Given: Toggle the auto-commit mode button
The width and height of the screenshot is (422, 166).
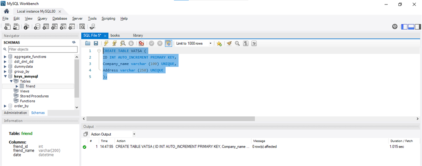Looking at the screenshot, I should click(169, 43).
